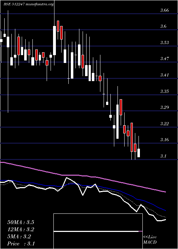This screenshot has width=178, height=249.
Task: Click the 3.66 price axis label
Action: tap(164, 10)
